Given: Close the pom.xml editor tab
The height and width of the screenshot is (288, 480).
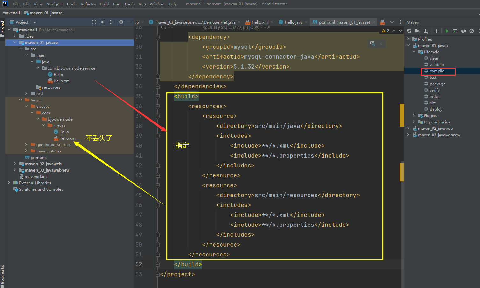Looking at the screenshot, I should (374, 22).
